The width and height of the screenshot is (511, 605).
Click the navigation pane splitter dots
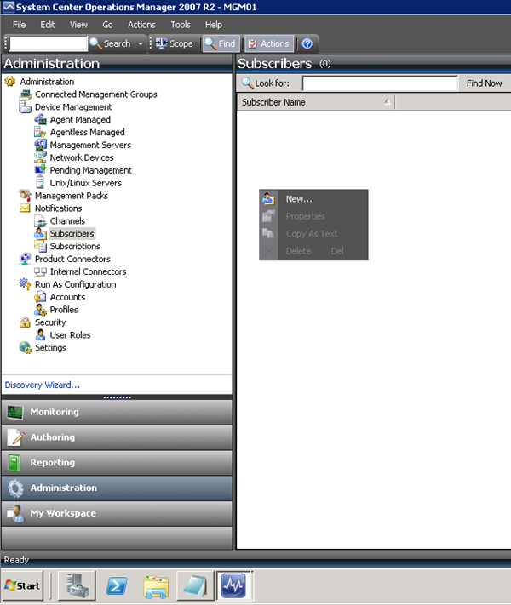(x=117, y=397)
